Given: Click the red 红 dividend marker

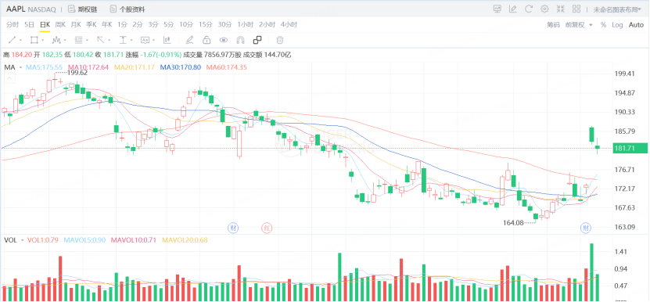Looking at the screenshot, I should (266, 228).
